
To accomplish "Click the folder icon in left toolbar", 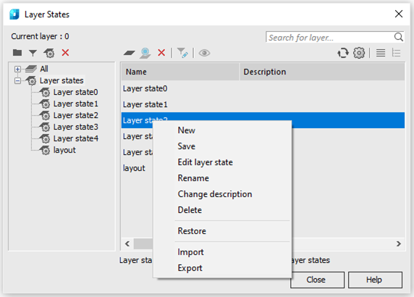I will (17, 53).
